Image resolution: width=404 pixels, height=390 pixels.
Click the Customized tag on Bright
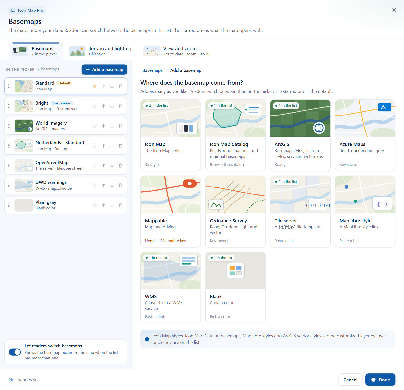click(62, 103)
